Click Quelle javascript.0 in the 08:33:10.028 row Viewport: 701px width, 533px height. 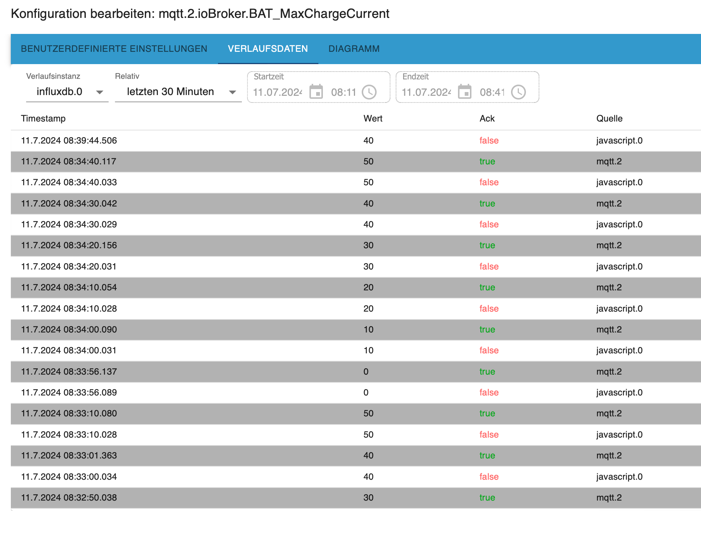coord(619,435)
